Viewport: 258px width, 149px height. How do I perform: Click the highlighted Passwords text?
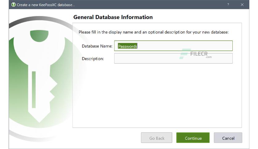(128, 46)
